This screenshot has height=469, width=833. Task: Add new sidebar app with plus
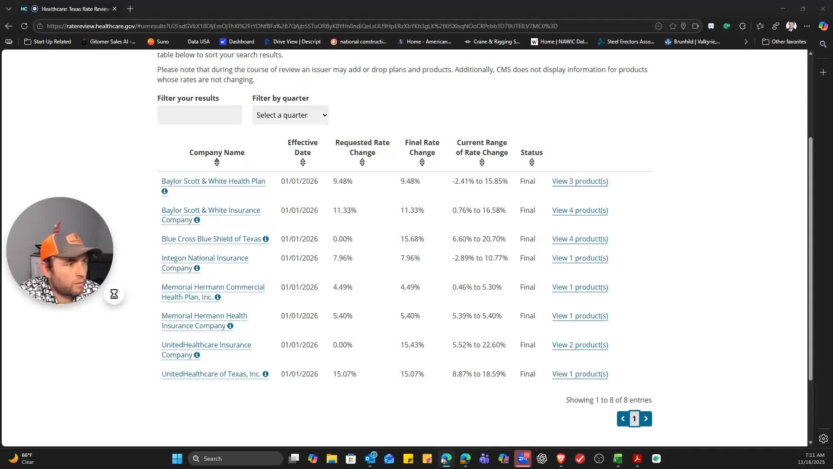tap(823, 72)
